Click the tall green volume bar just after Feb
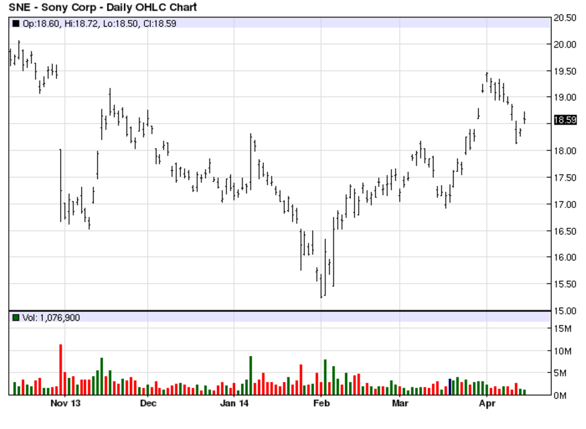Viewport: 586px width, 429px height. (x=325, y=377)
